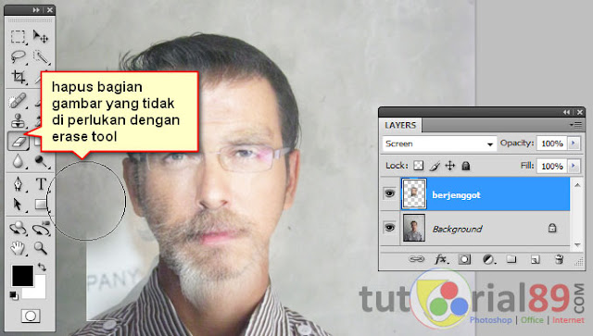The height and width of the screenshot is (336, 593).
Task: Select the Healing Brush tool
Action: [18, 101]
